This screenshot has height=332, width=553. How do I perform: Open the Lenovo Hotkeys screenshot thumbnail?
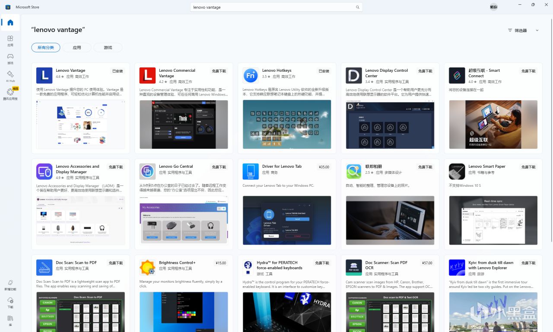pyautogui.click(x=287, y=124)
